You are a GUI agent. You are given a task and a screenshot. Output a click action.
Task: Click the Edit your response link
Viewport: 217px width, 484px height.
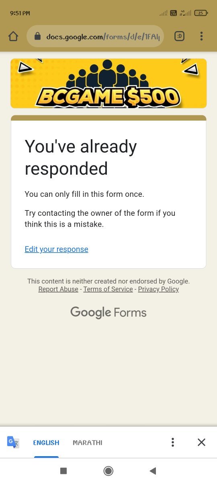pos(56,249)
